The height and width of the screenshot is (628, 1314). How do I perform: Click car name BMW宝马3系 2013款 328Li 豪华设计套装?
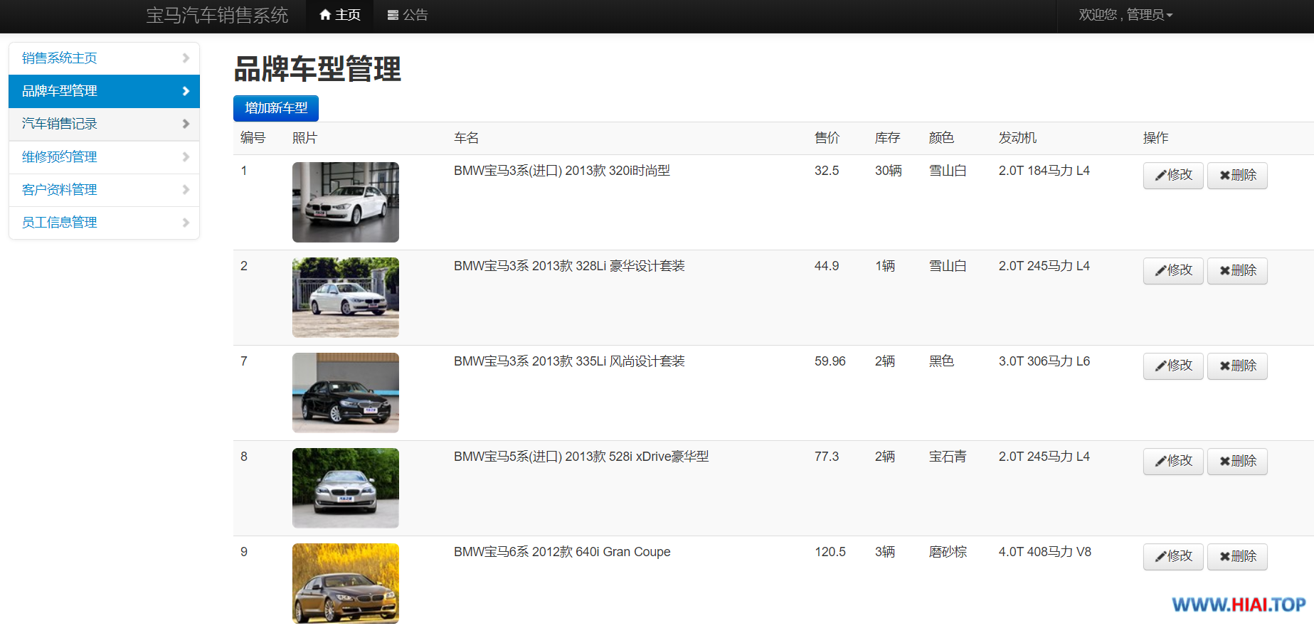tap(569, 266)
